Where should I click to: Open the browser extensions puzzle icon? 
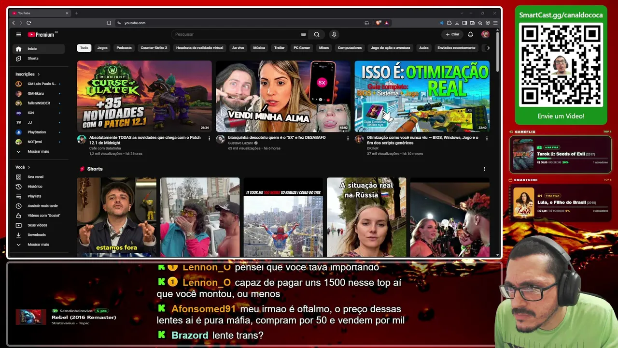pyautogui.click(x=449, y=23)
